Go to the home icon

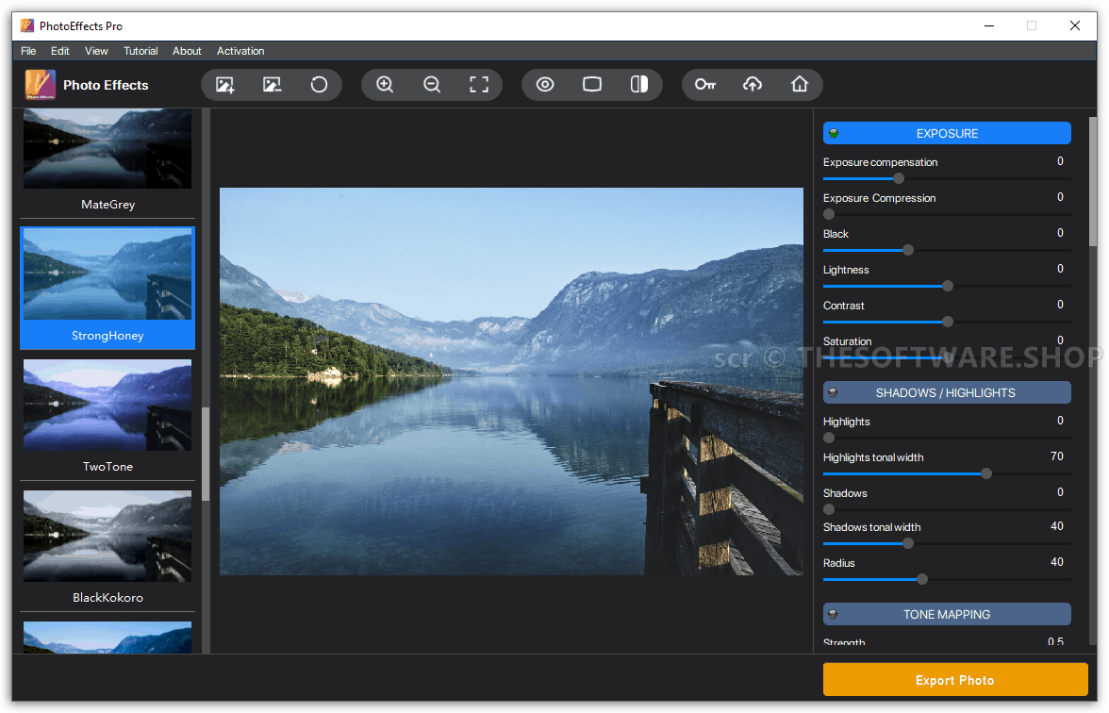800,85
